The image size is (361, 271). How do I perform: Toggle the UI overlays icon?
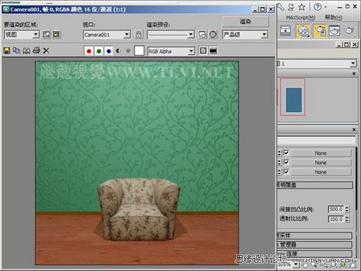pos(203,51)
